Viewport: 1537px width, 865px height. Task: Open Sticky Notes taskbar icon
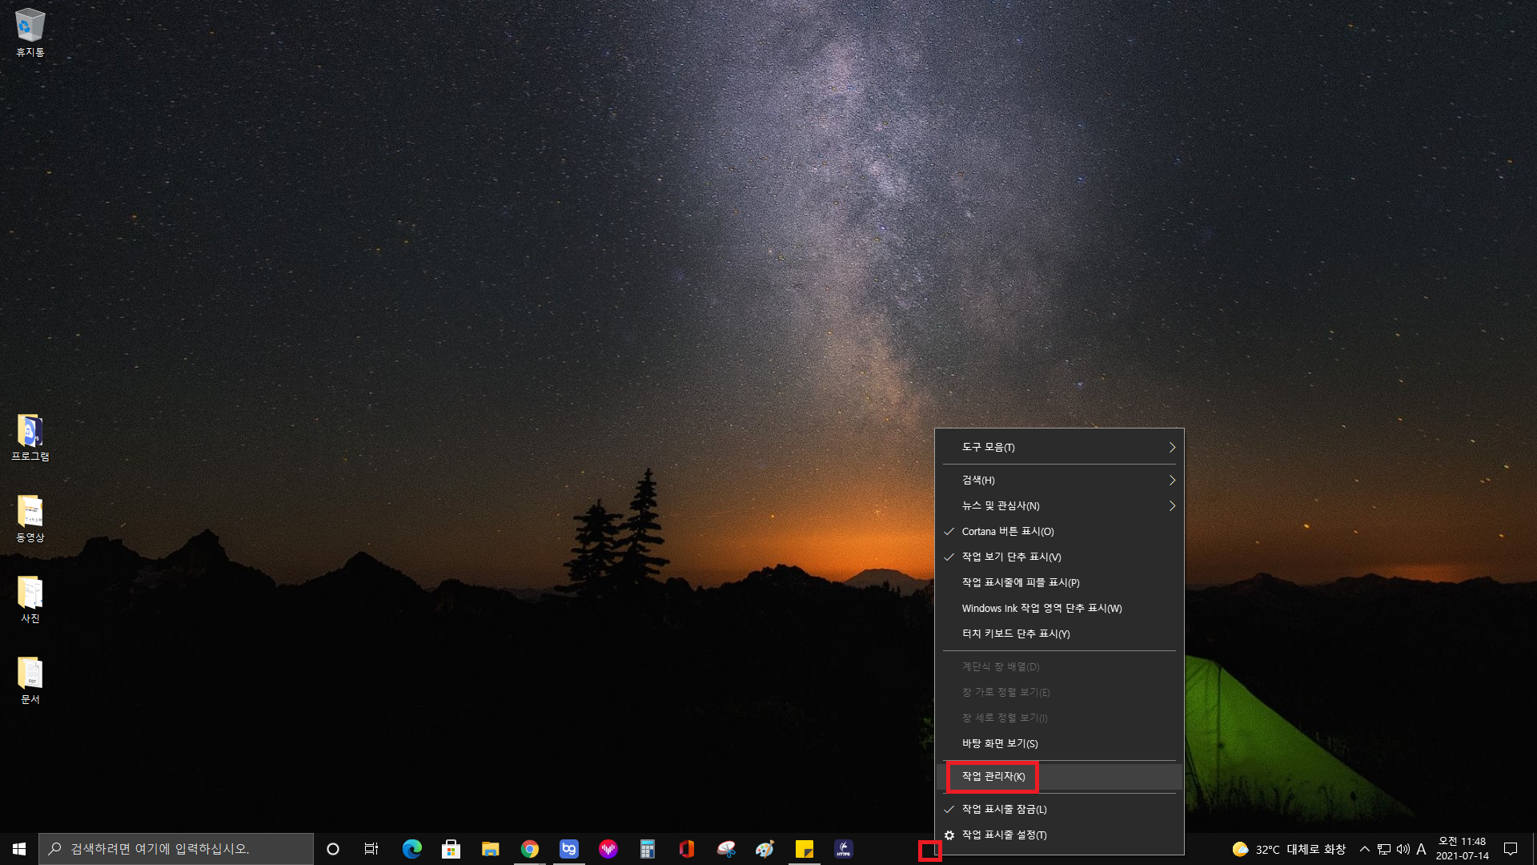[804, 849]
